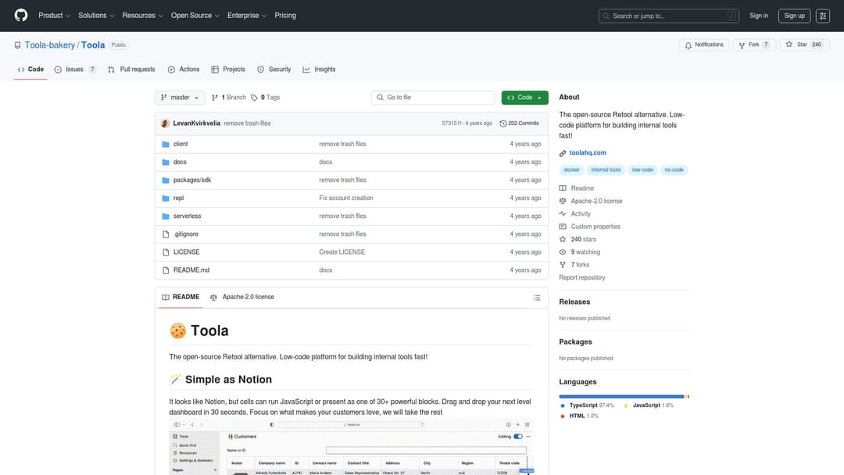Click the no-code topic tag
This screenshot has height=475, width=844.
point(674,170)
